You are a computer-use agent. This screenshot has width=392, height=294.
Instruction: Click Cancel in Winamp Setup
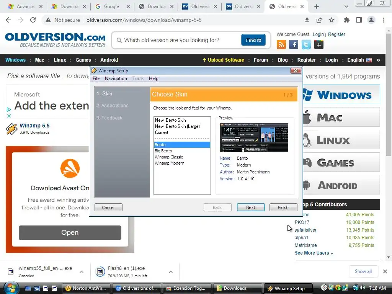click(x=108, y=207)
